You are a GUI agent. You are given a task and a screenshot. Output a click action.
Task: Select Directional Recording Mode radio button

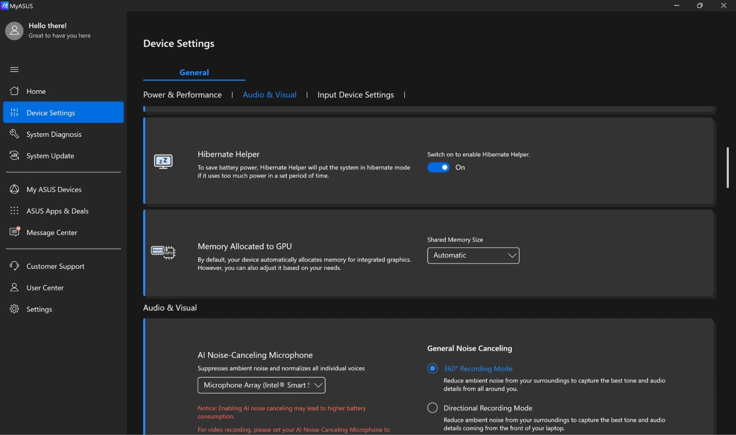pyautogui.click(x=432, y=408)
